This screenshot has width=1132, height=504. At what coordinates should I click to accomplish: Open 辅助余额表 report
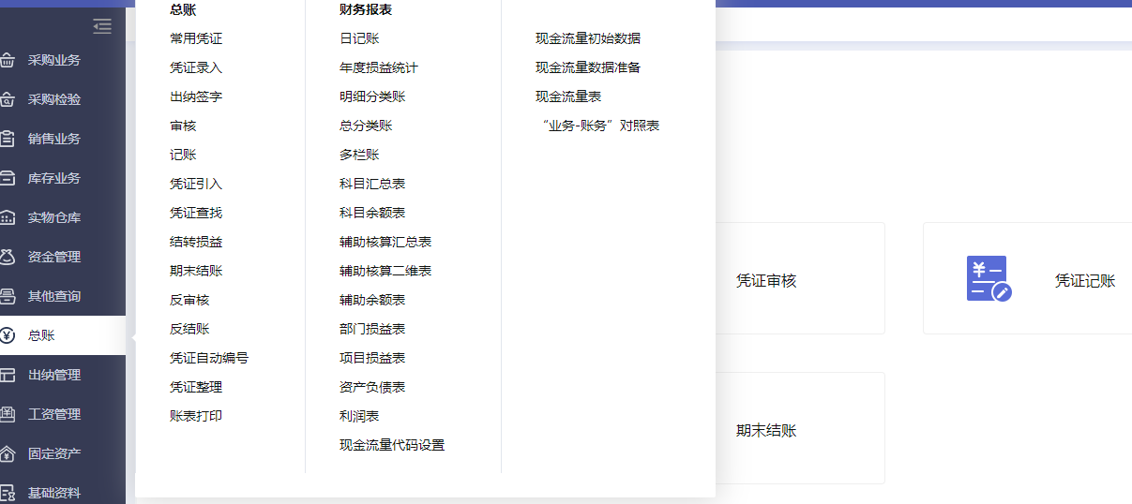point(372,300)
